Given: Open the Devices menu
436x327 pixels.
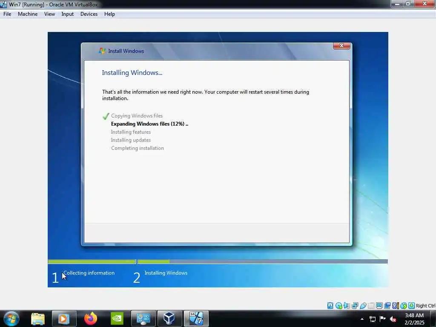Looking at the screenshot, I should pos(89,14).
